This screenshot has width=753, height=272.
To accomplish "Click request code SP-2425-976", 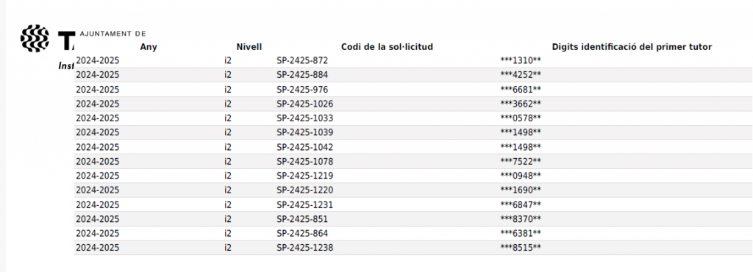I will 301,90.
